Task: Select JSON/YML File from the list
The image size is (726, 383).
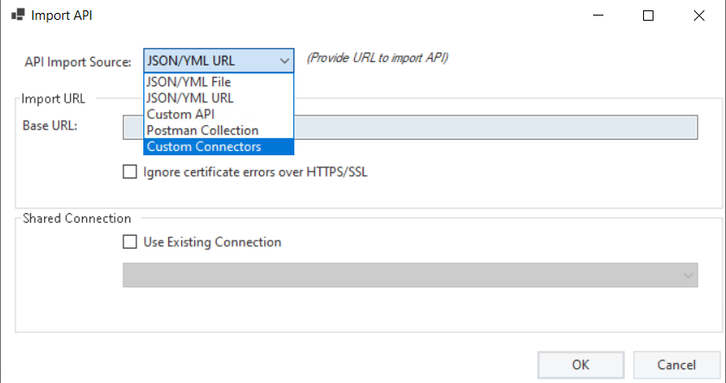Action: click(x=218, y=82)
